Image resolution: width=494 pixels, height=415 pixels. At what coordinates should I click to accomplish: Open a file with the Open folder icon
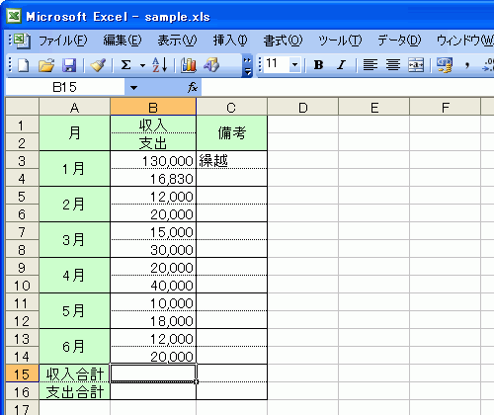tap(46, 65)
